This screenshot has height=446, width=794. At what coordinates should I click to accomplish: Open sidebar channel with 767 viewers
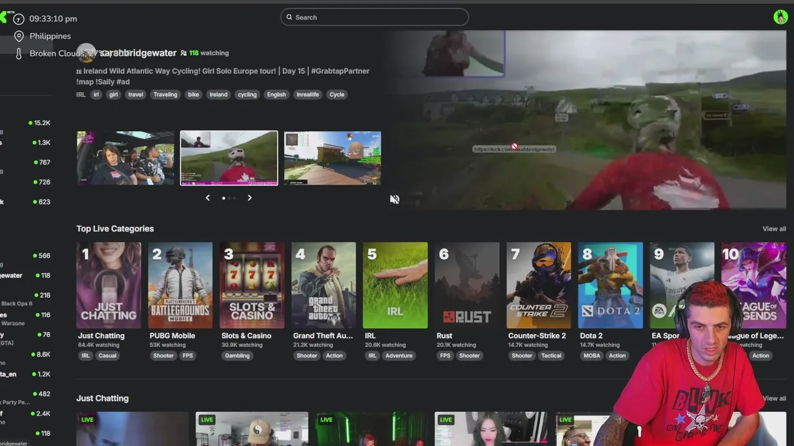click(25, 162)
